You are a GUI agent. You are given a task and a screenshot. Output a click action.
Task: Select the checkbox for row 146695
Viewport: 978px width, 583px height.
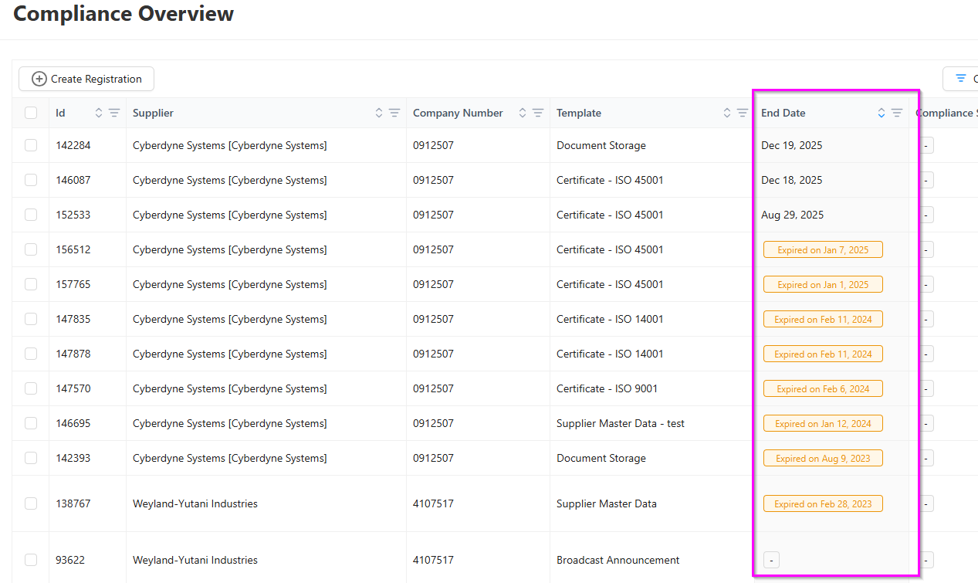(31, 423)
